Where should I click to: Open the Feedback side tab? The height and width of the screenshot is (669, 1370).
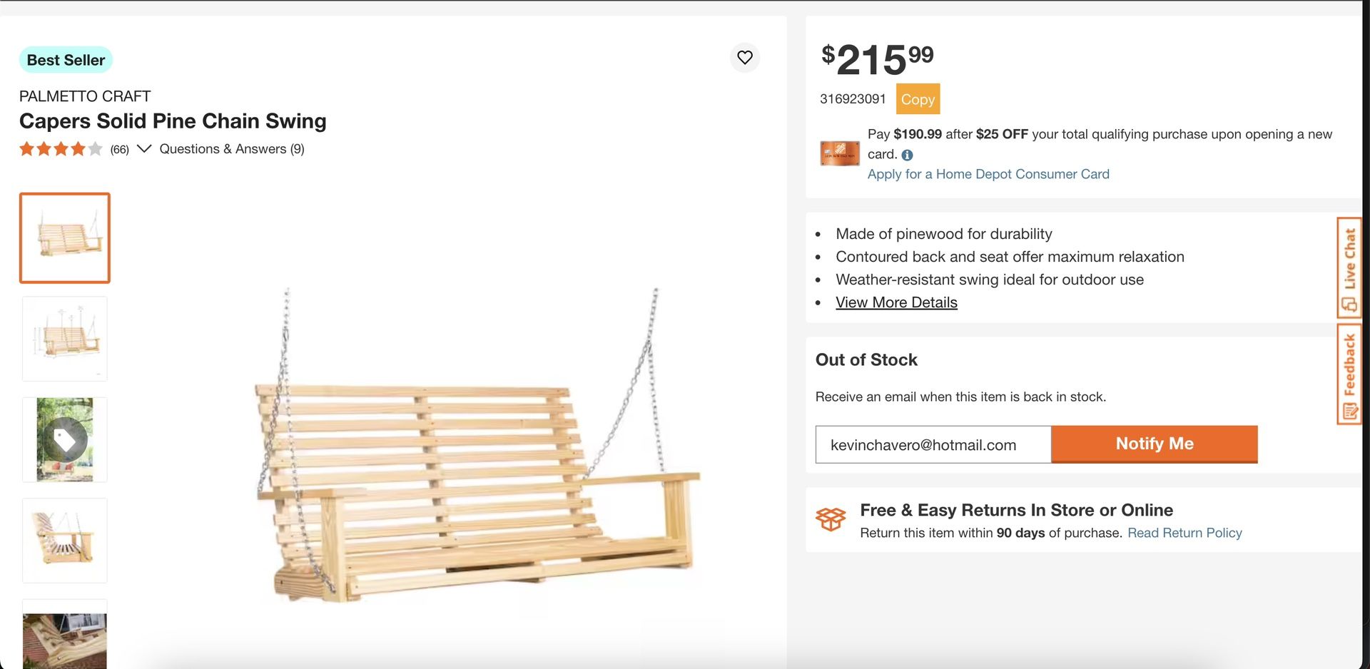(1349, 374)
